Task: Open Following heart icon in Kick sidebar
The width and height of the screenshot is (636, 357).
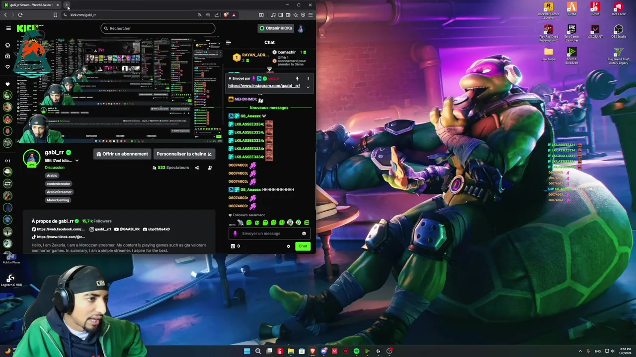Action: 7,67
